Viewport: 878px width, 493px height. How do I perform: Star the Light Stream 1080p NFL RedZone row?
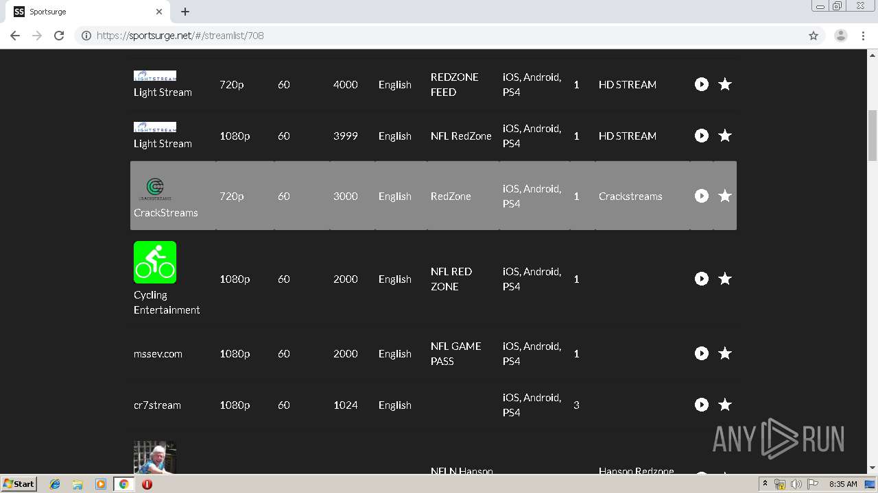[x=725, y=136]
